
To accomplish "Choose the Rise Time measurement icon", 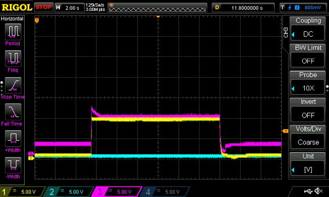I will [13, 85].
